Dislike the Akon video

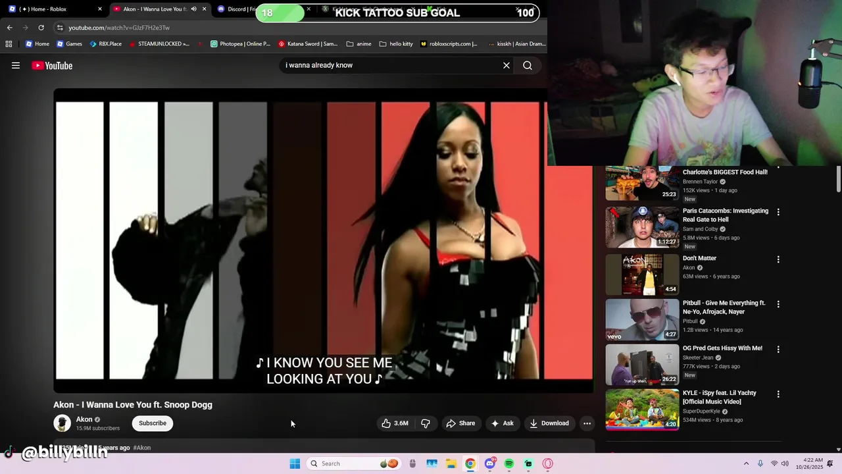click(426, 423)
